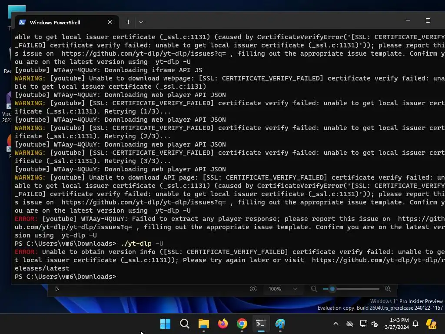Click the red ERROR: text before "Unable to obtain version info"
445x334 pixels.
(x=26, y=252)
